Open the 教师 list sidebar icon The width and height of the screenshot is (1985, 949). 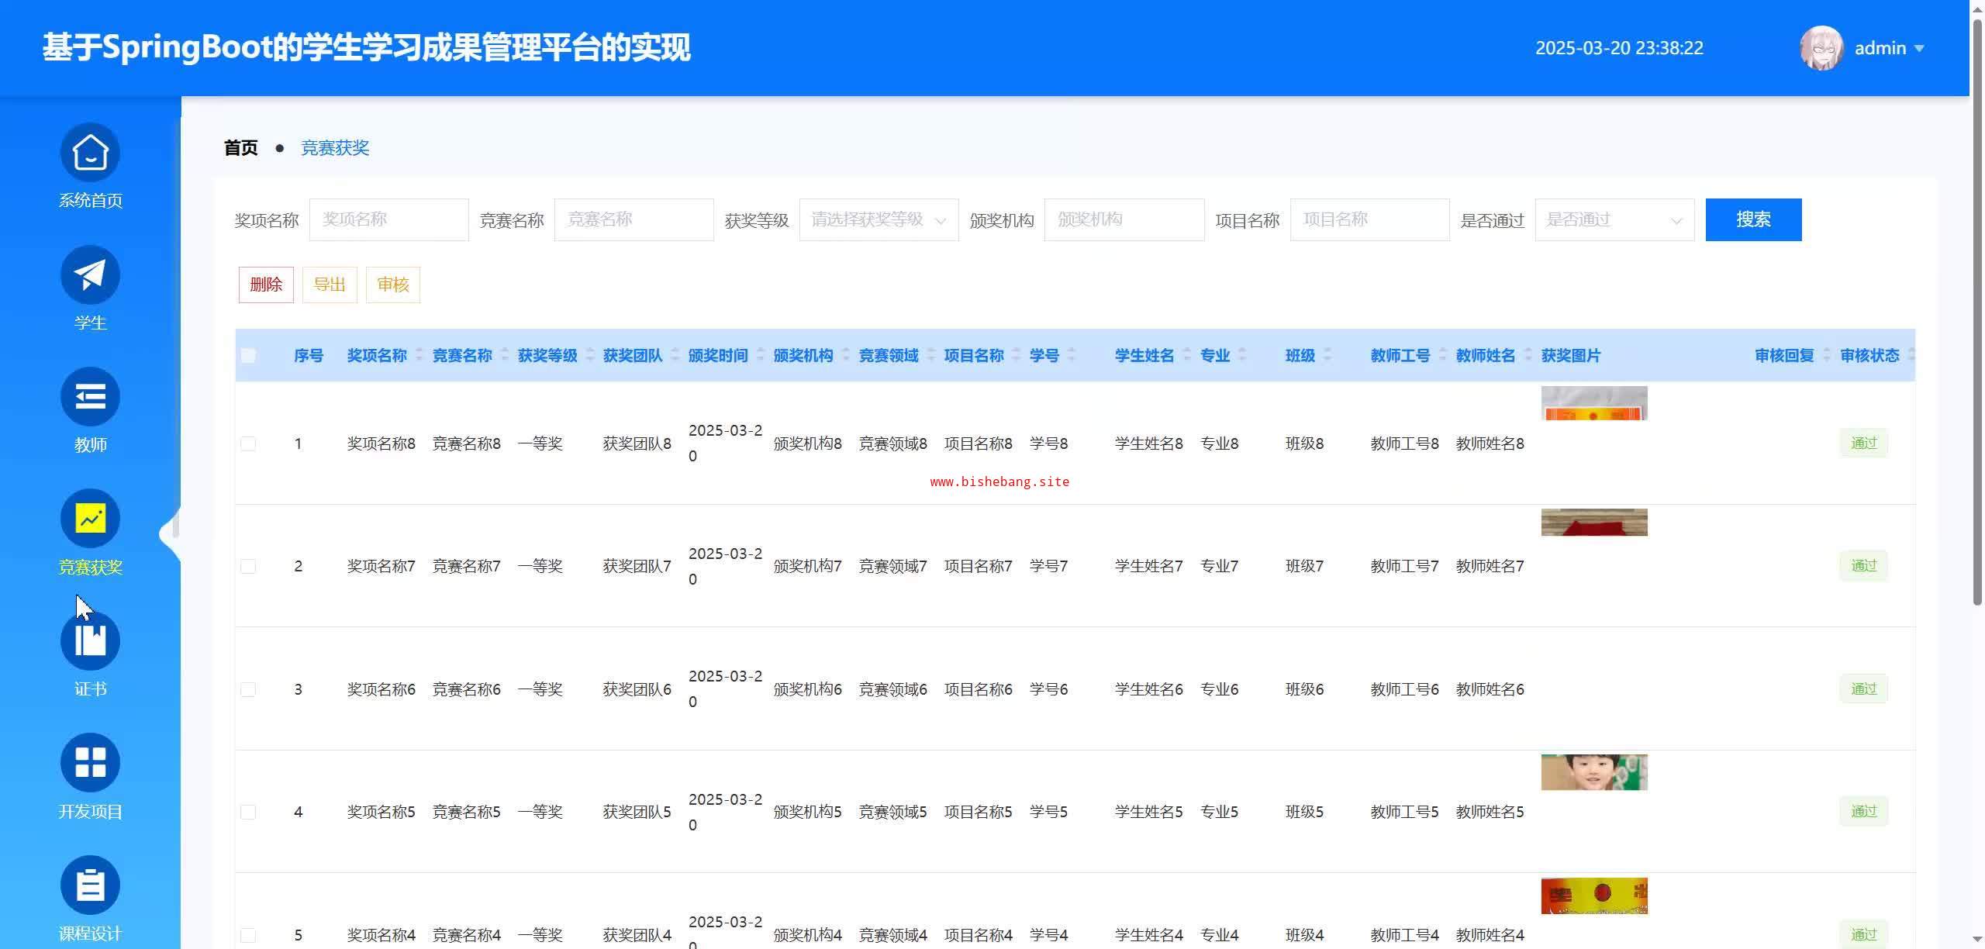pyautogui.click(x=90, y=397)
